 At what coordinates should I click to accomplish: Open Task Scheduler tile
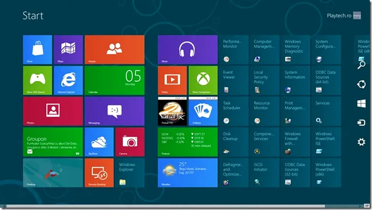(234, 111)
